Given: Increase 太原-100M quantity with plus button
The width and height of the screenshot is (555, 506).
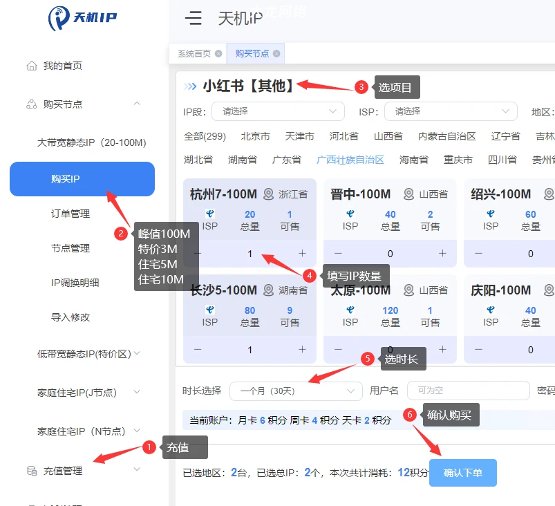Looking at the screenshot, I should pos(442,350).
